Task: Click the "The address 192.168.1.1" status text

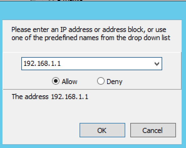Action: point(50,97)
